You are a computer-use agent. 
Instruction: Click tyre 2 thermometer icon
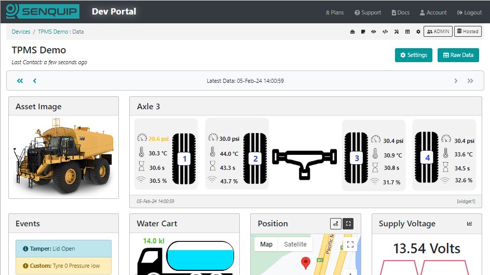pyautogui.click(x=212, y=152)
